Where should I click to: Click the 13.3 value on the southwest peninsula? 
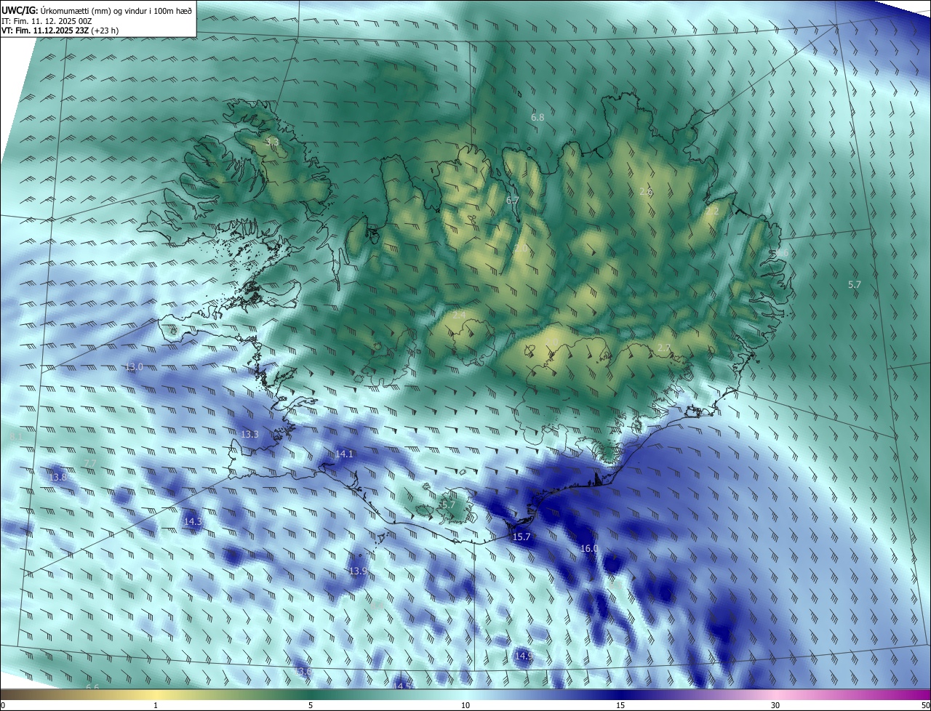coord(249,435)
